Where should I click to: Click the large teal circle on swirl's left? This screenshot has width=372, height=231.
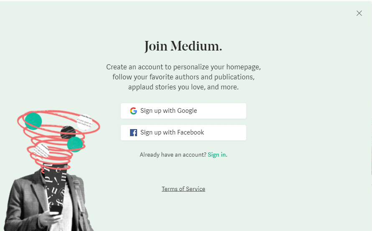pyautogui.click(x=33, y=121)
